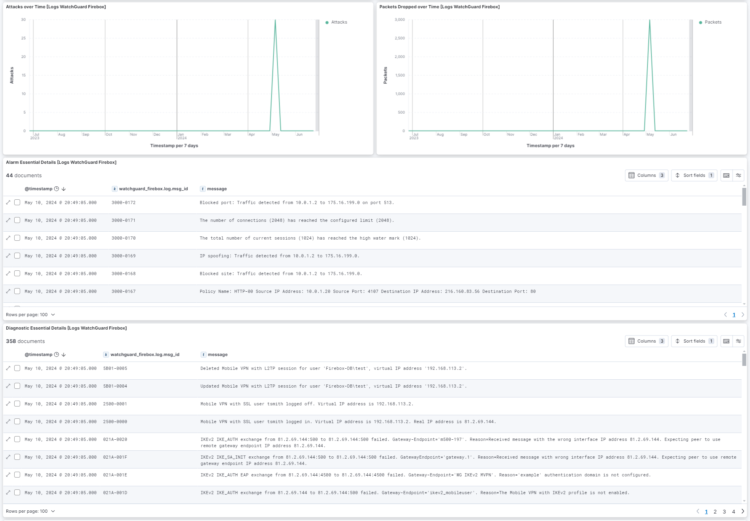The image size is (750, 521).
Task: Select the checkbox on the 2500-0001 row
Action: [17, 404]
